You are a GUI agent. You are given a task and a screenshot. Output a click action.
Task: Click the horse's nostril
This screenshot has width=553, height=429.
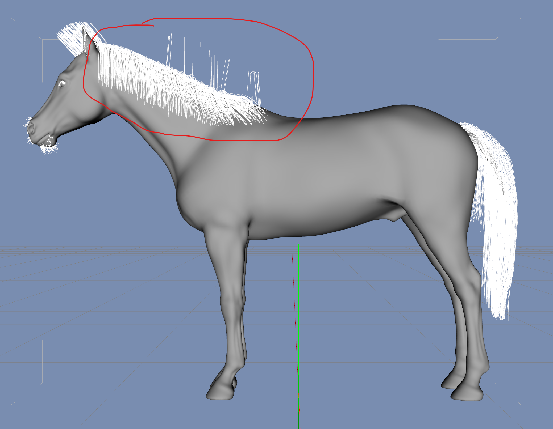(x=31, y=128)
